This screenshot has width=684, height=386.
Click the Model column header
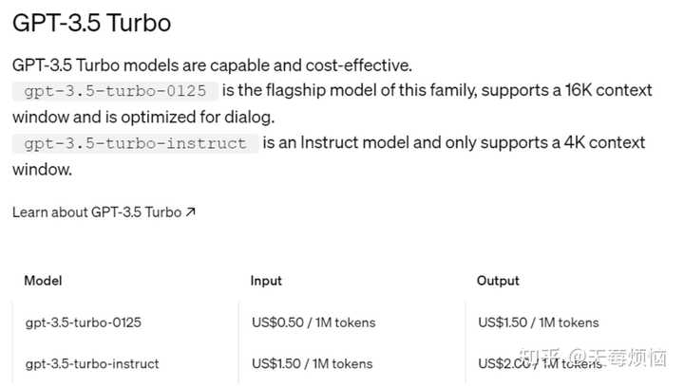pos(43,281)
